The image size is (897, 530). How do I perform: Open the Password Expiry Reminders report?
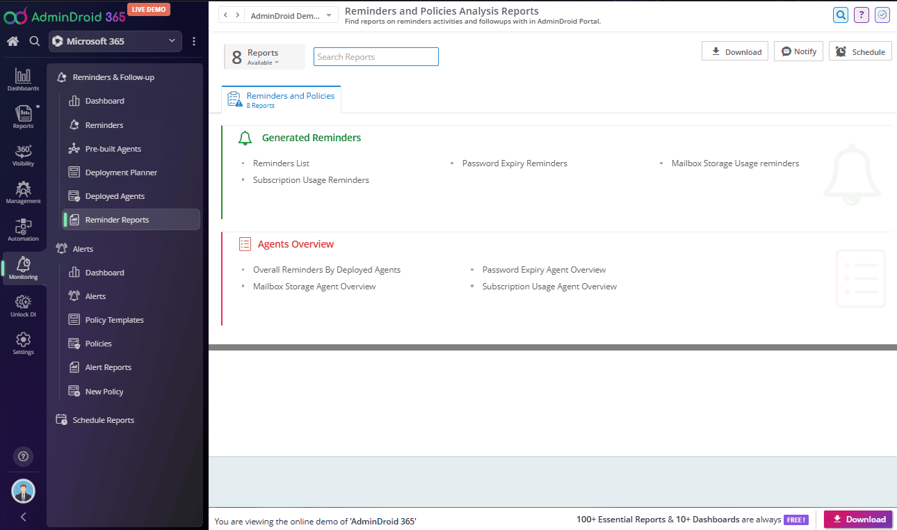(x=515, y=163)
